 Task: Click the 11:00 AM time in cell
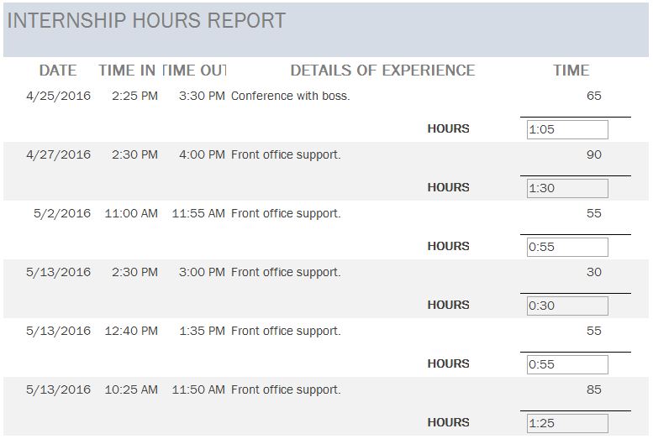pyautogui.click(x=131, y=213)
